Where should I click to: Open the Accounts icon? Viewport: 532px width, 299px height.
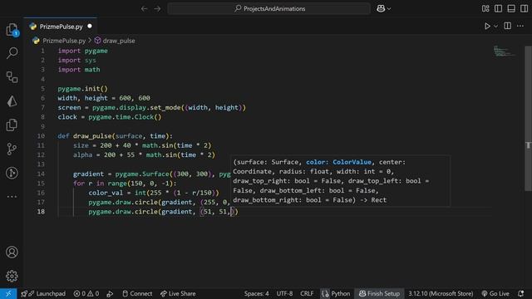[x=12, y=252]
